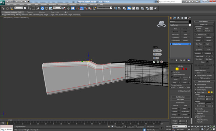
Task: Click the Symmetry modifier button
Action: click(175, 37)
